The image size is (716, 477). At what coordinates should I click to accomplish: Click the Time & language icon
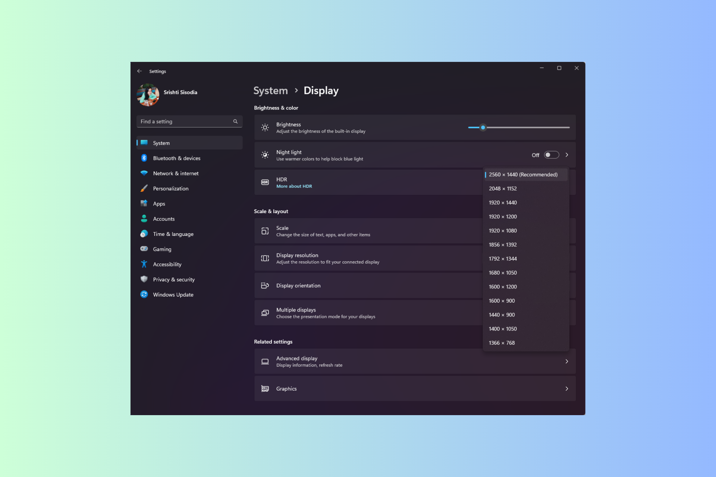tap(144, 234)
